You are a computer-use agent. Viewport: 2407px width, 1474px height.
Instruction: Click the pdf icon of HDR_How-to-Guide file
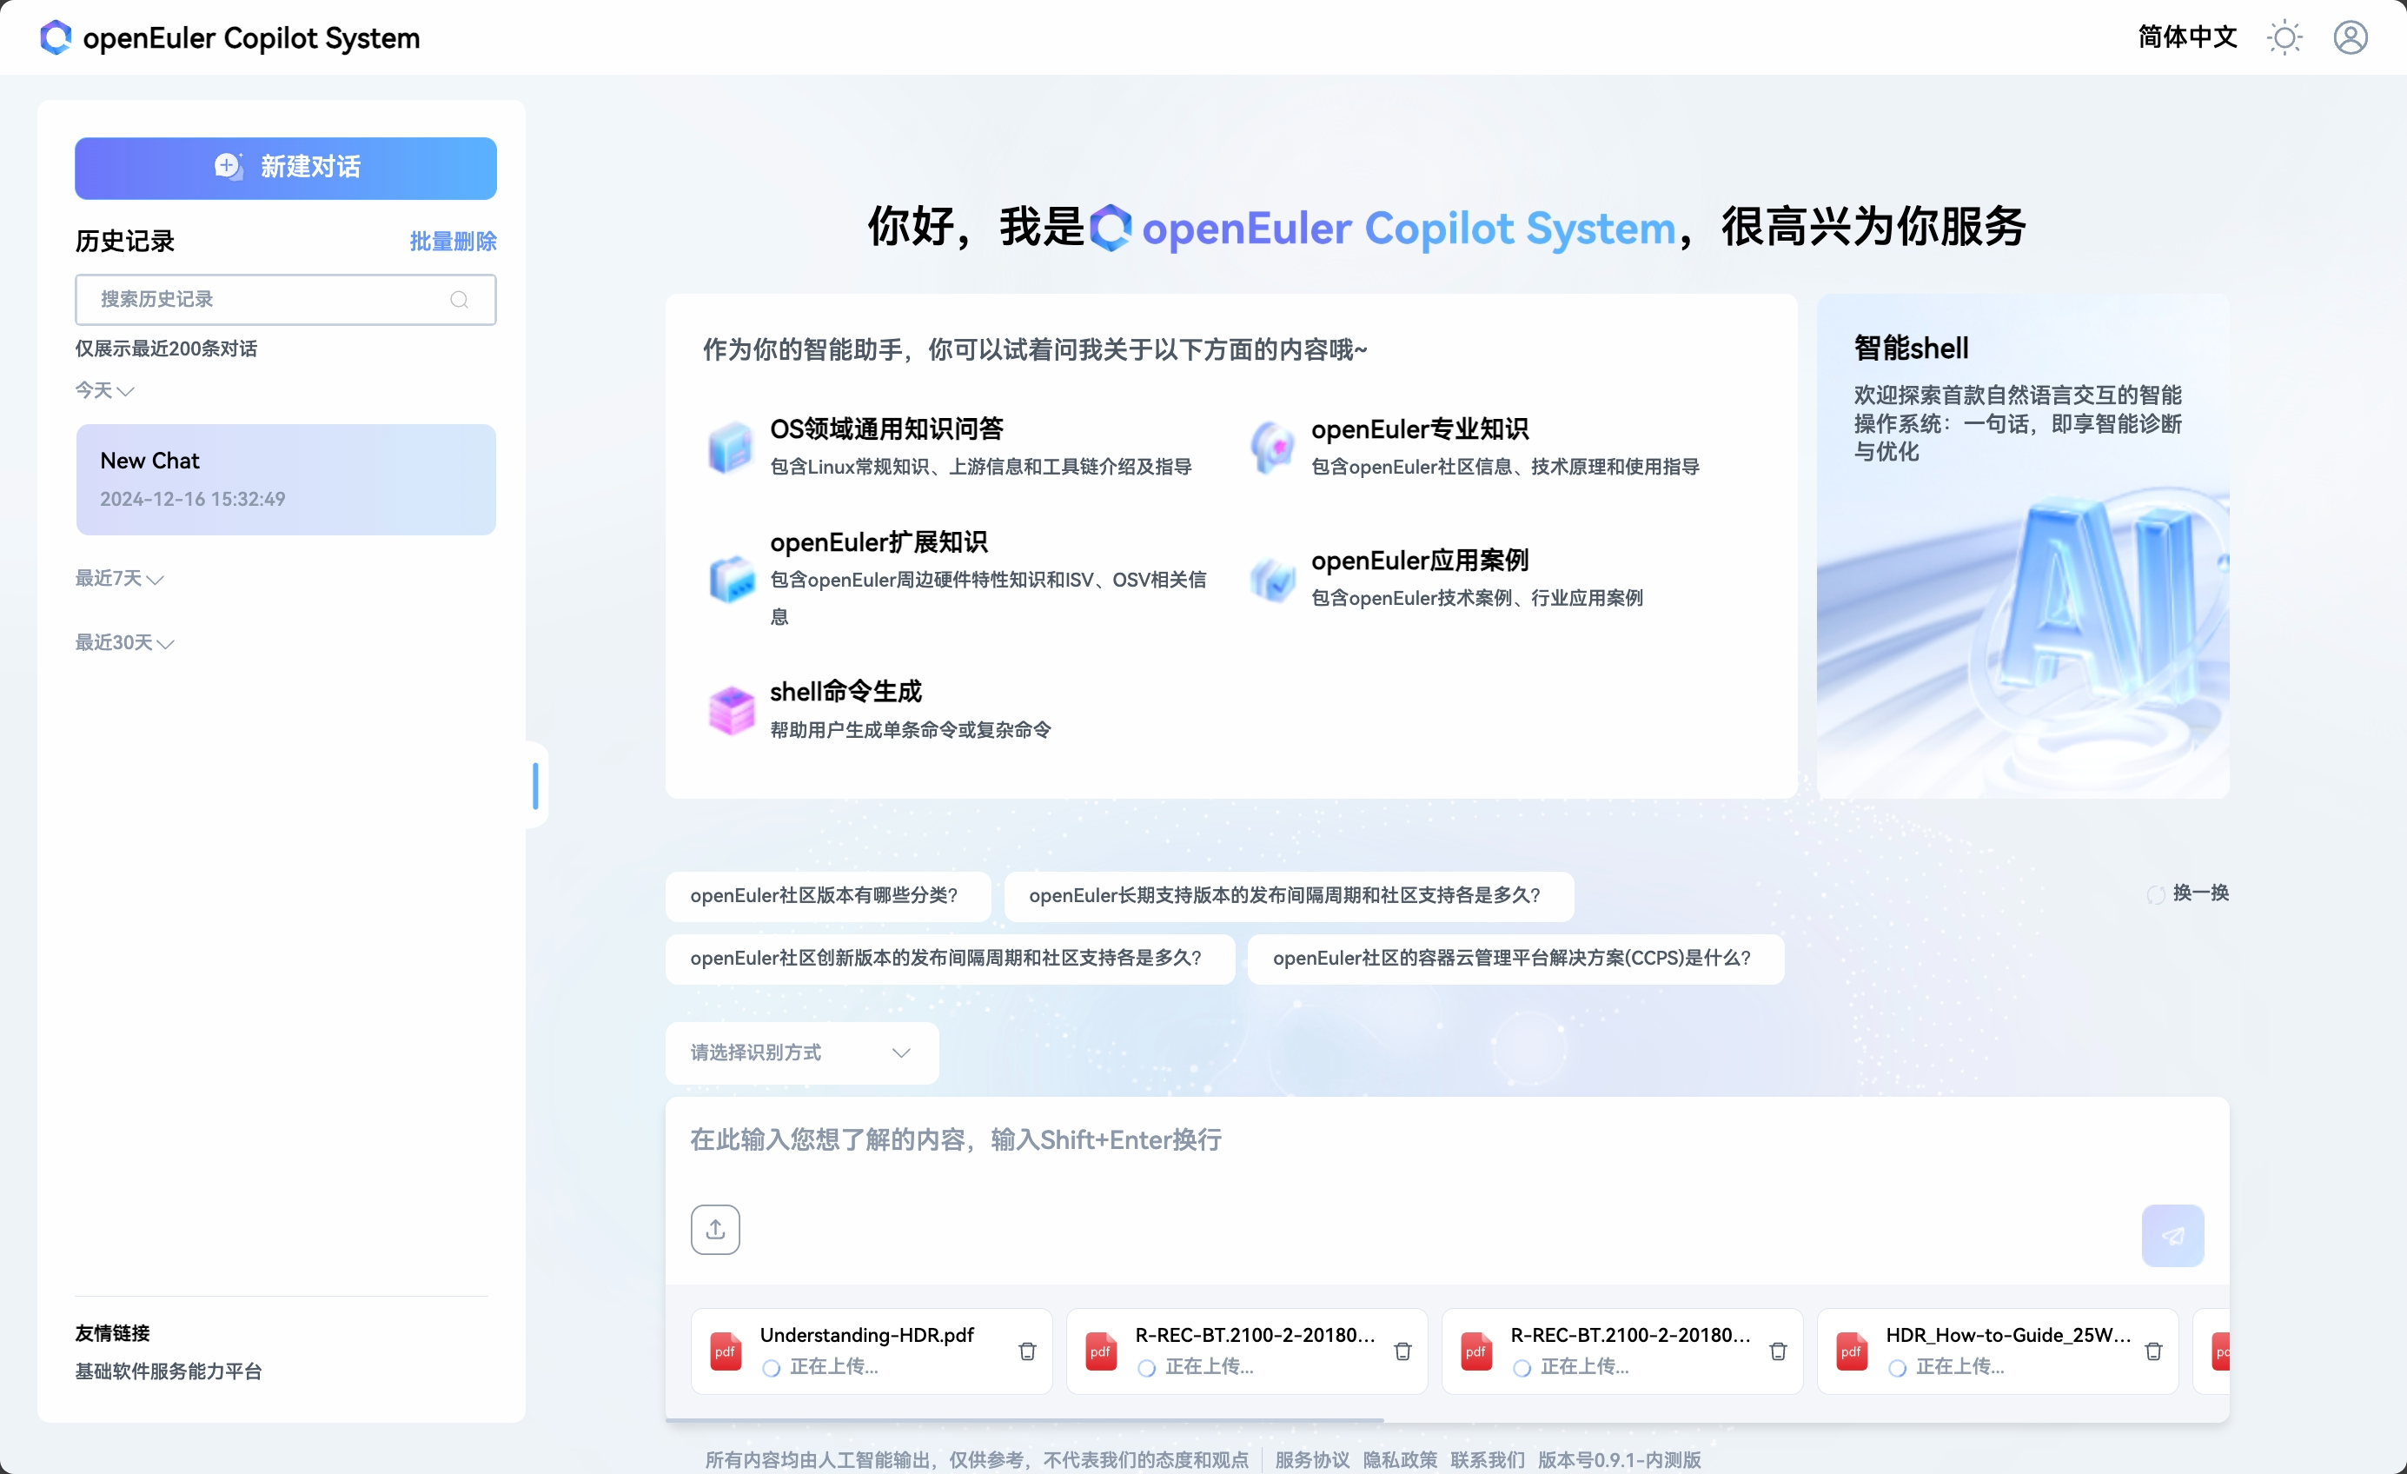[1851, 1352]
